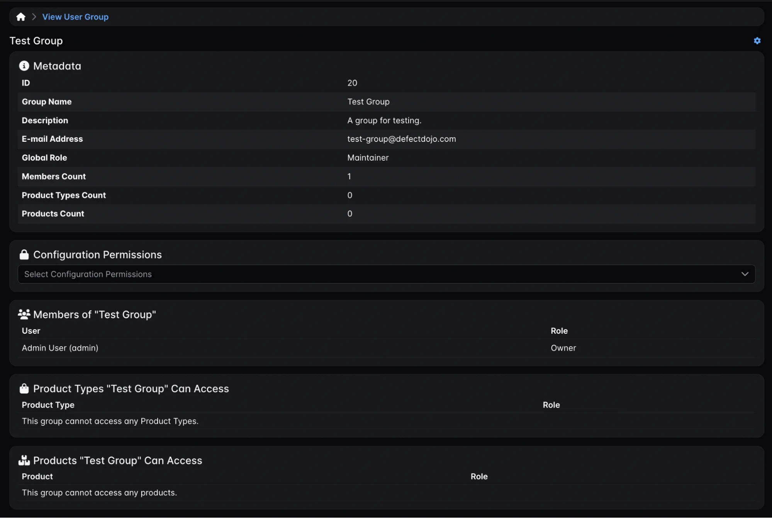Click the Test Group page title
Viewport: 772px width, 518px height.
pyautogui.click(x=36, y=41)
